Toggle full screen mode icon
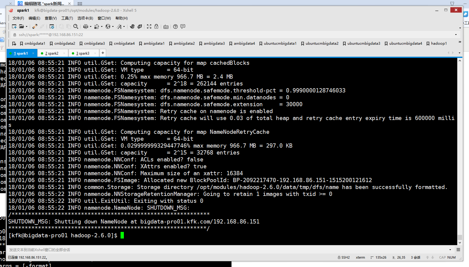Viewport: 469px width, 267px height. [149, 26]
